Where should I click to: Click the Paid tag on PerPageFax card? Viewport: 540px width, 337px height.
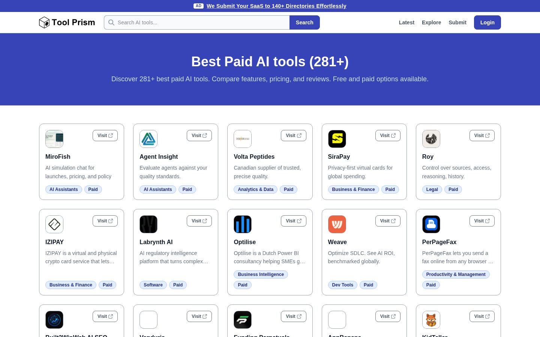point(431,285)
